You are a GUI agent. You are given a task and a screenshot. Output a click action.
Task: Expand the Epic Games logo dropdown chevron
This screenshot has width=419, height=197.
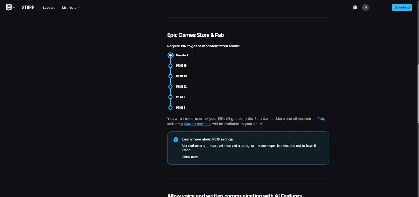click(x=14, y=8)
